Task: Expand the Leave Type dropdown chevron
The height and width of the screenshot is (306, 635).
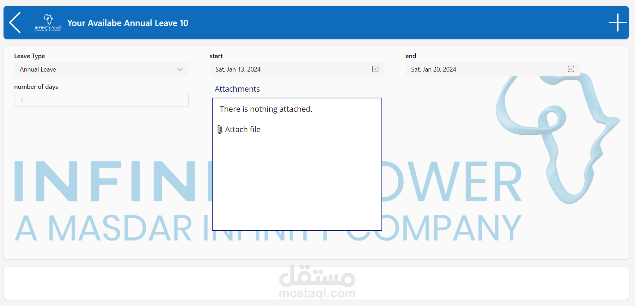Action: 180,69
